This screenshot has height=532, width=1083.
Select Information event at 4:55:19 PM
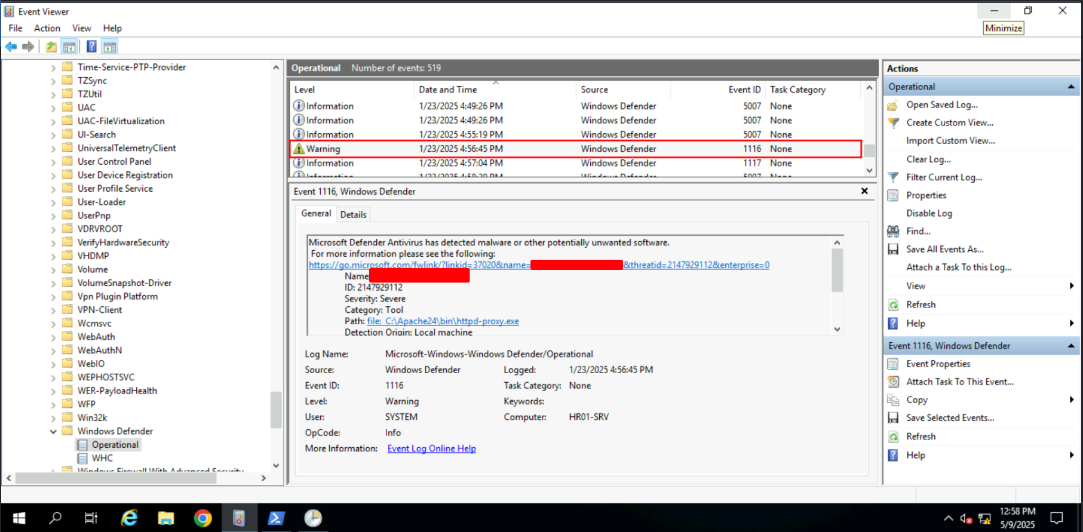click(x=576, y=134)
